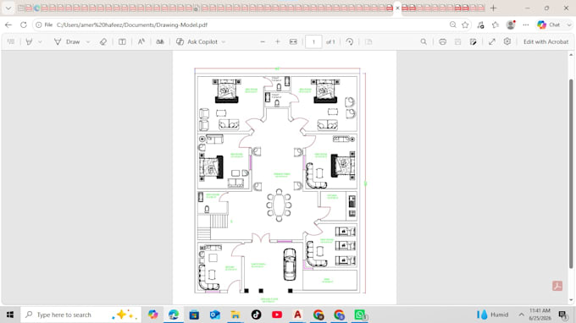This screenshot has width=576, height=323.
Task: Click Ask Copilot button
Action: point(197,41)
